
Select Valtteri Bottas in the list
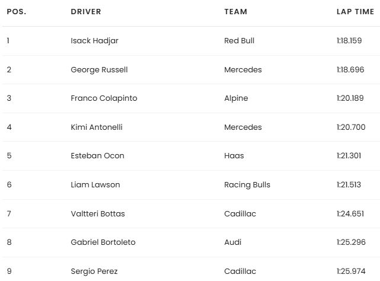[98, 213]
